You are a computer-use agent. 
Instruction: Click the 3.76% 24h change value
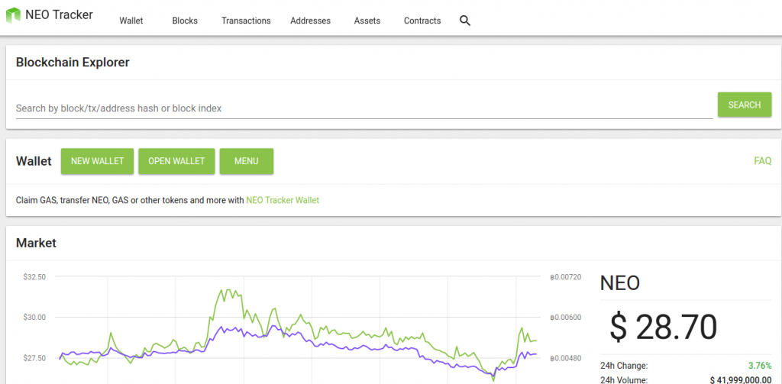(760, 366)
